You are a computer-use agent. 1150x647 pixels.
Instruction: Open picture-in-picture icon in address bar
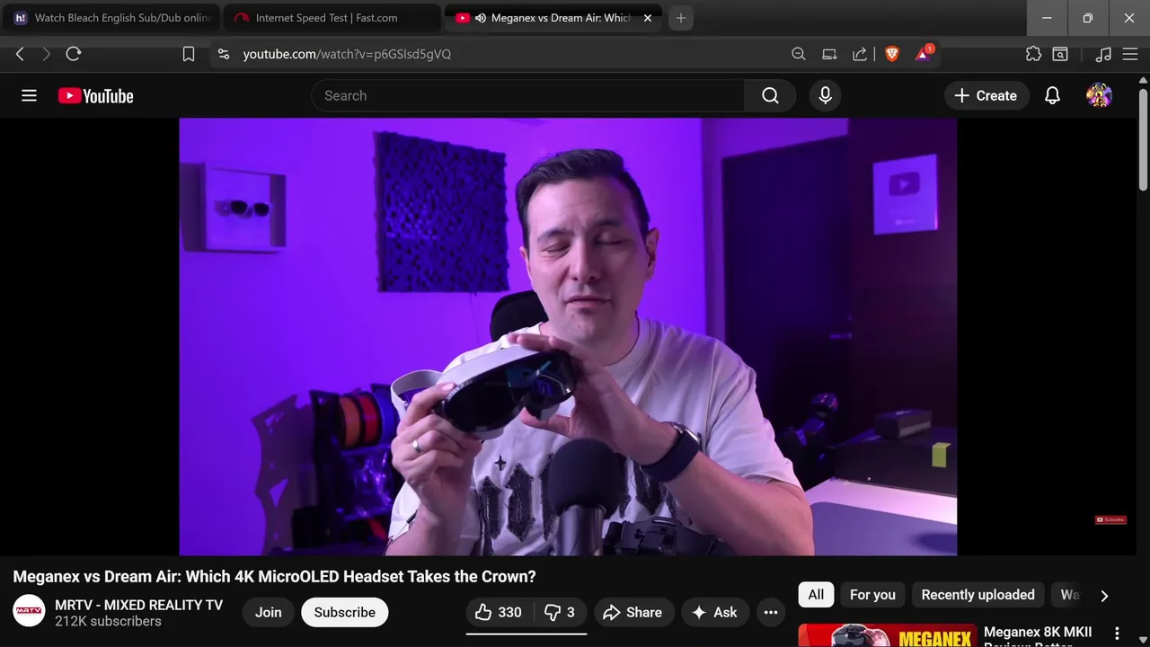click(x=829, y=54)
